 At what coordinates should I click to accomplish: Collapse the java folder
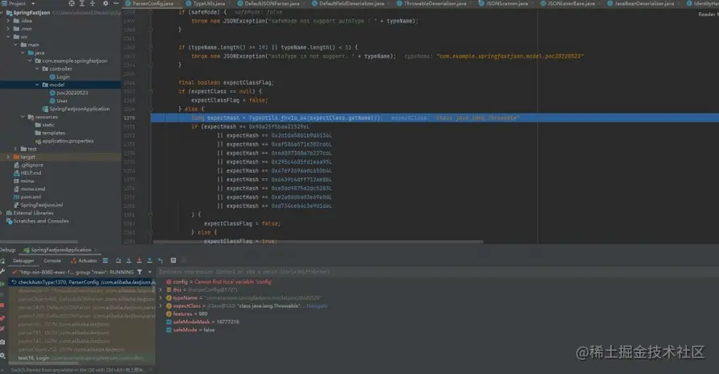click(x=23, y=52)
